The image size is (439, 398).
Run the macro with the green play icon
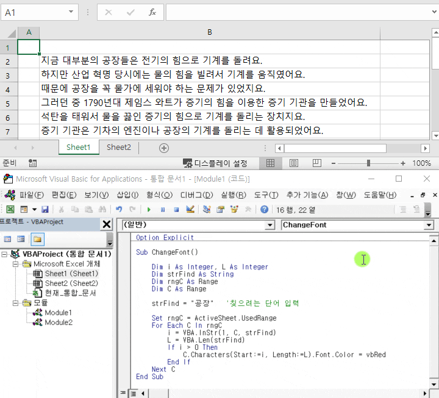[x=149, y=209]
